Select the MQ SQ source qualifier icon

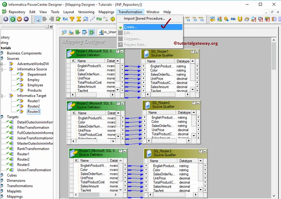tap(194, 19)
